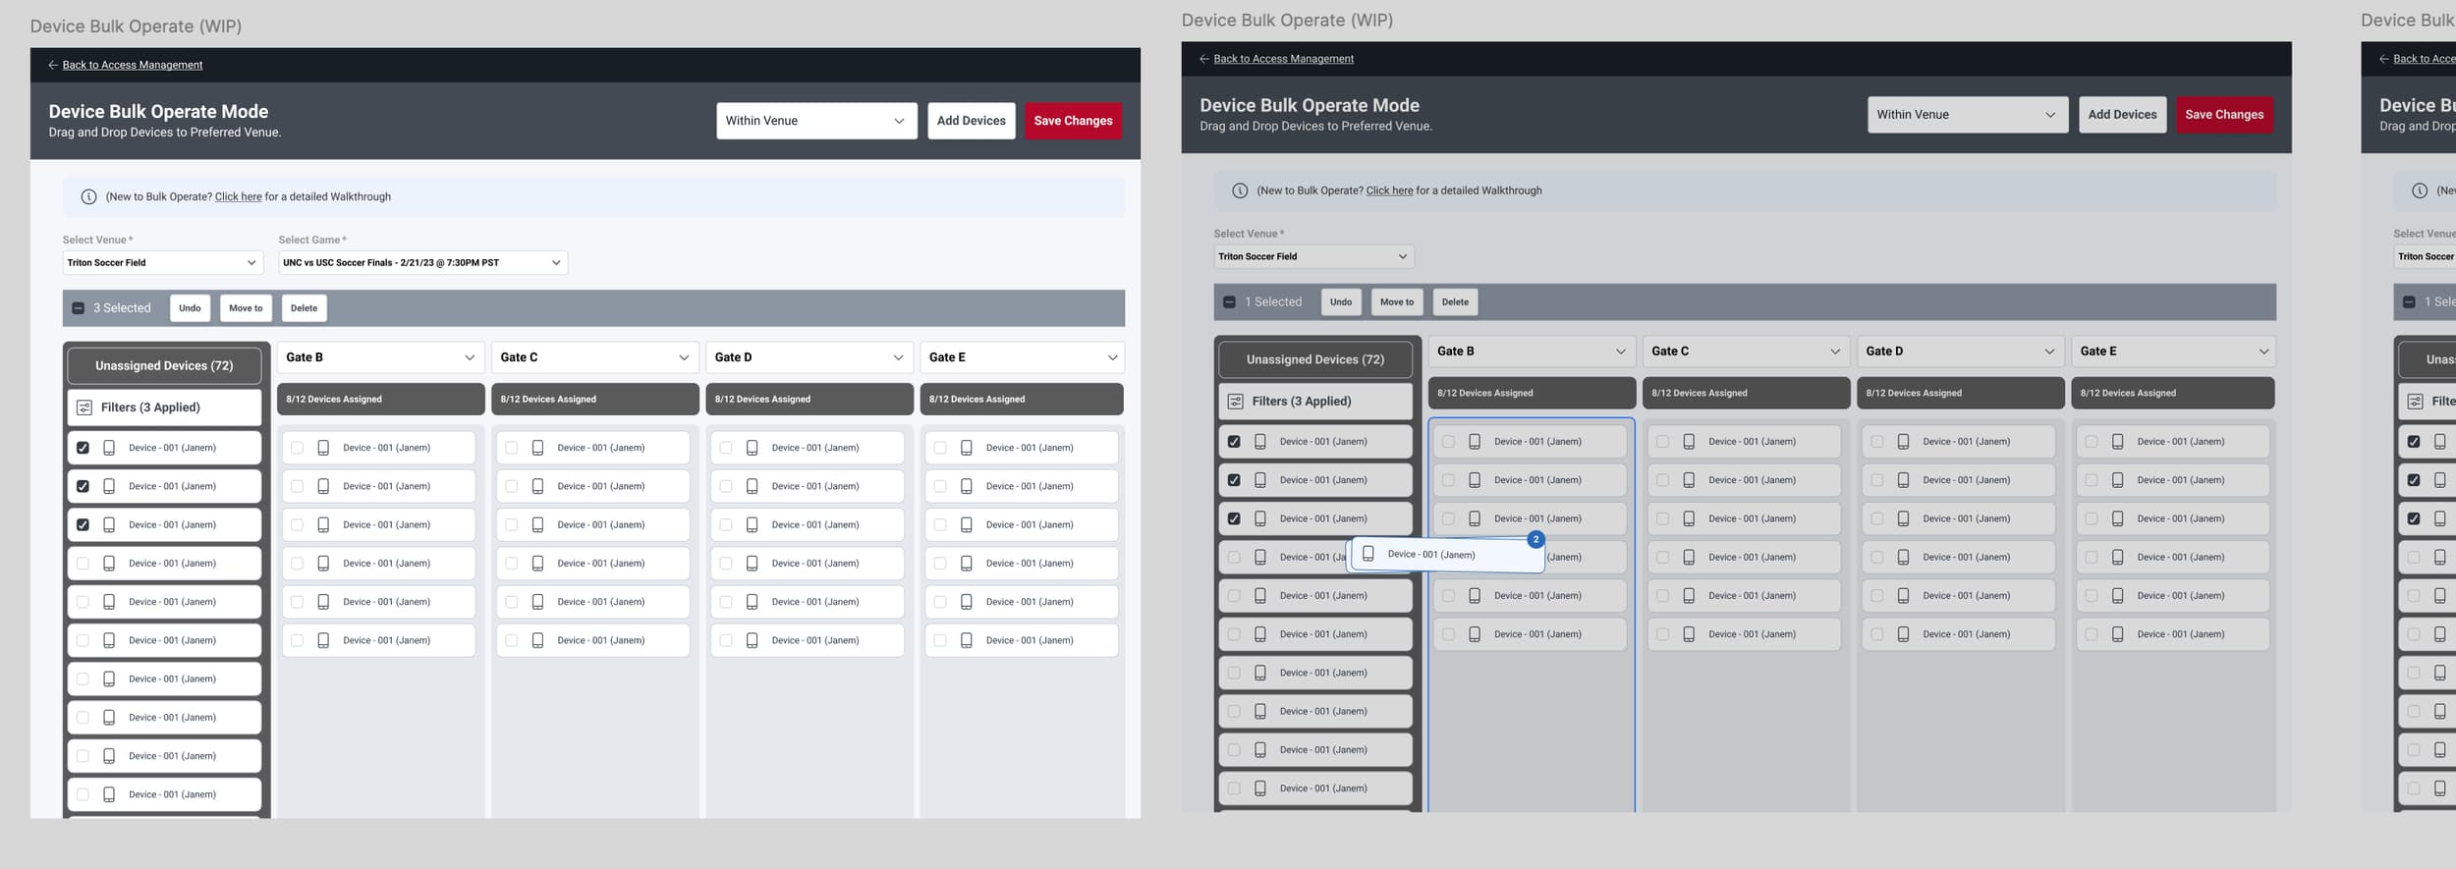This screenshot has width=2456, height=869.
Task: Expand the Gate D dropdown in the left frame
Action: (809, 357)
